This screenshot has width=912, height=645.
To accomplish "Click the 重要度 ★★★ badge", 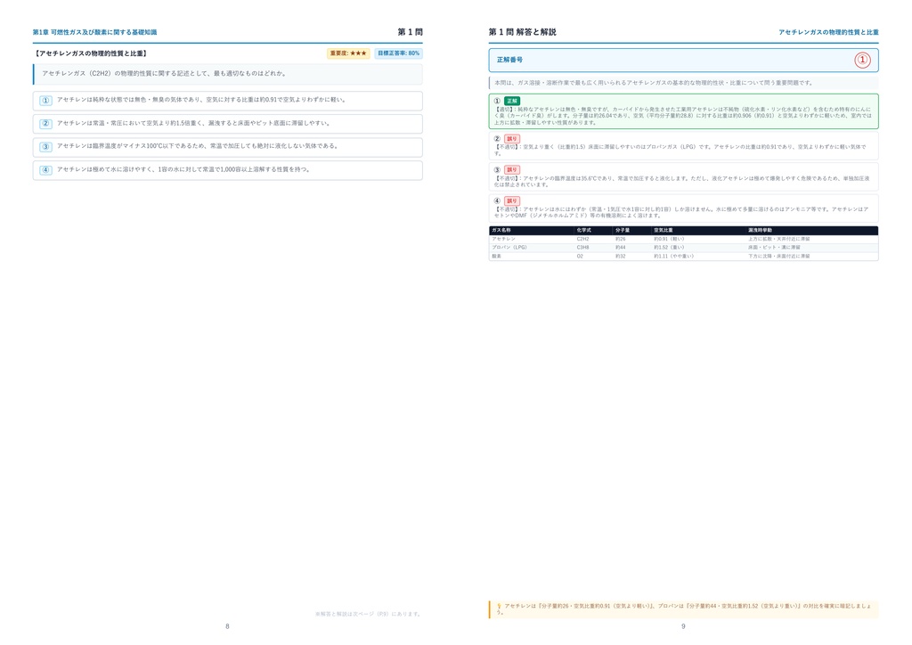I will pos(348,53).
